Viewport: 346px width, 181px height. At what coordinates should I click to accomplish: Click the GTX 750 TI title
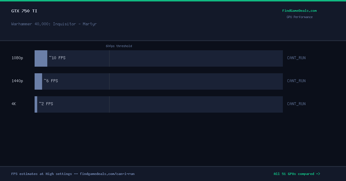pos(24,11)
